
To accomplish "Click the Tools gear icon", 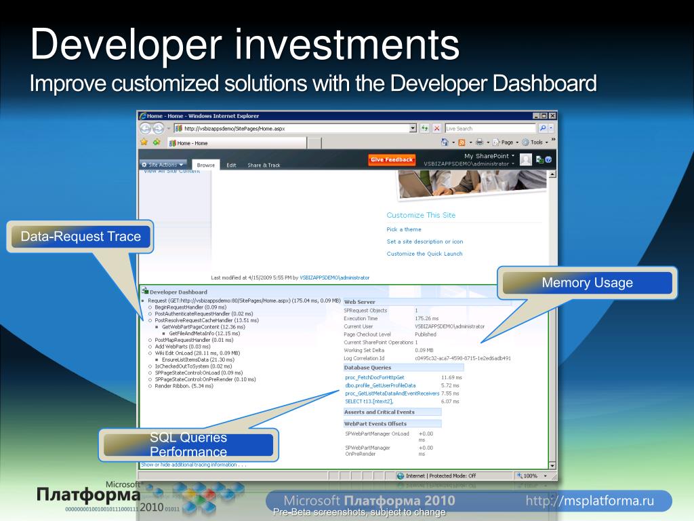I will point(525,142).
